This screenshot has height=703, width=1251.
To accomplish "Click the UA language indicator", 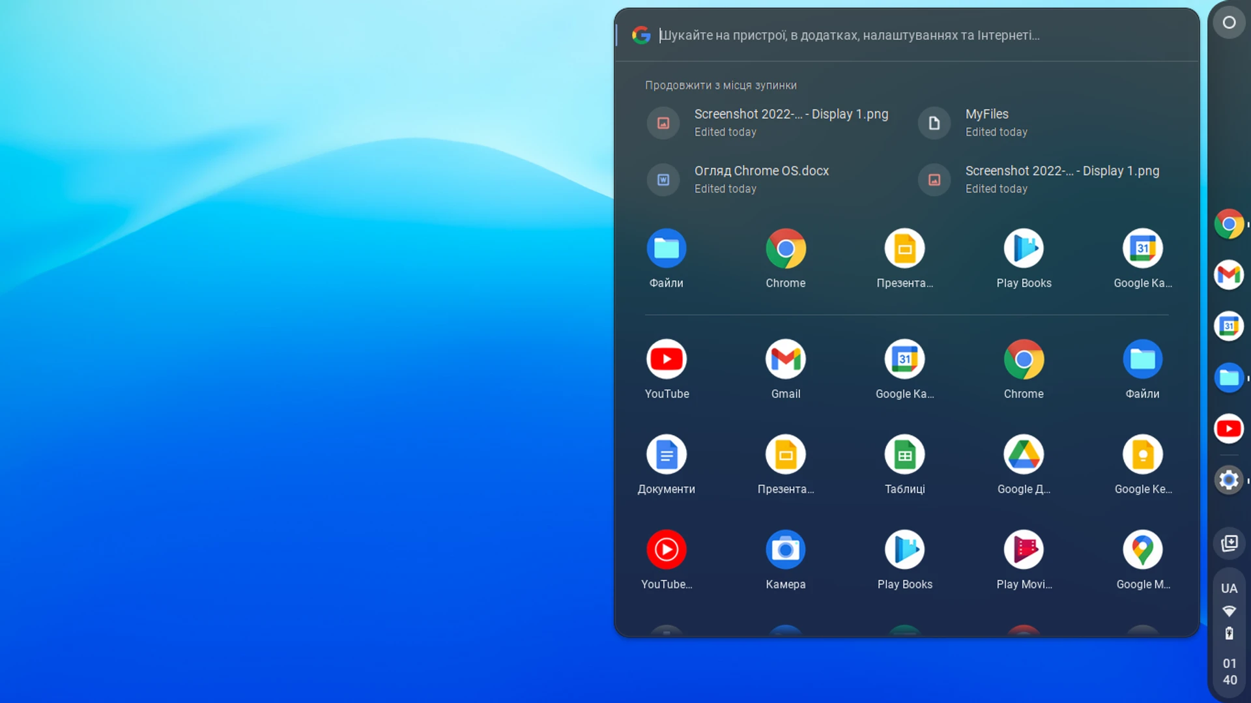I will point(1229,588).
